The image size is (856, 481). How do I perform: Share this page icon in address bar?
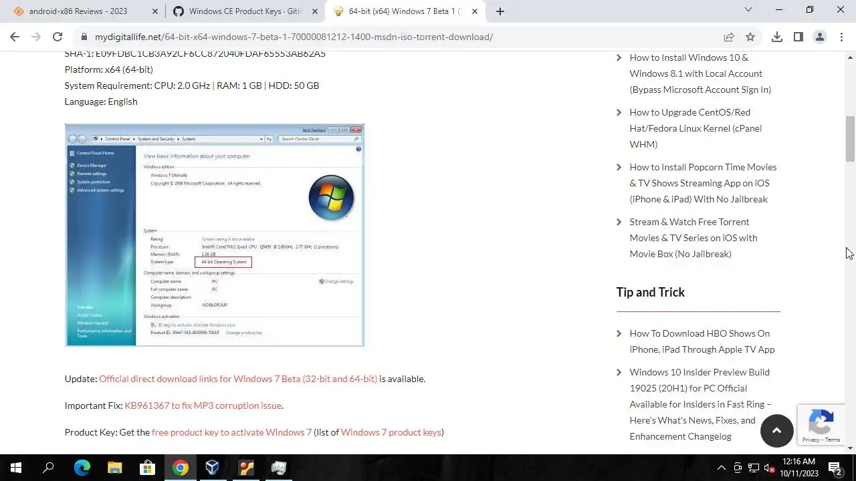pyautogui.click(x=729, y=37)
